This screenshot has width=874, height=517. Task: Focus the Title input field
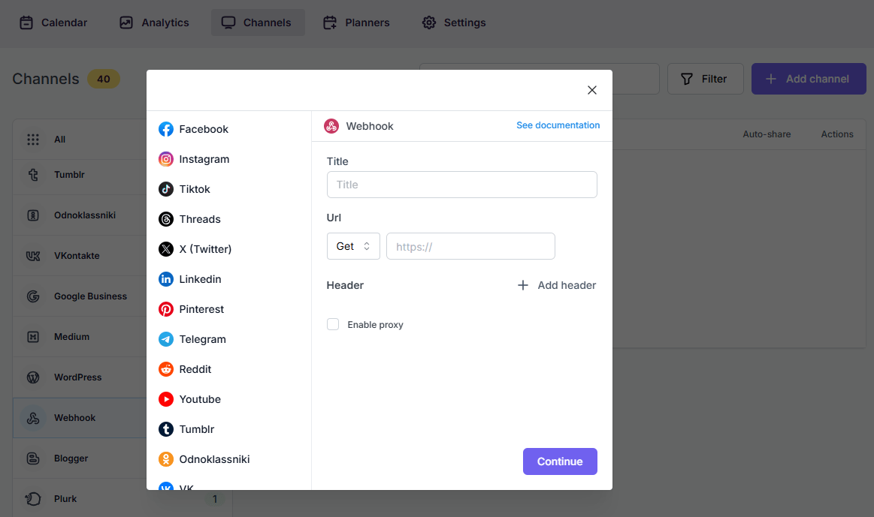[x=461, y=185]
